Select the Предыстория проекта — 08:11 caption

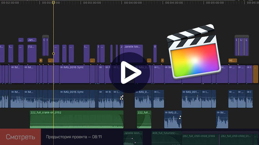coord(74,137)
